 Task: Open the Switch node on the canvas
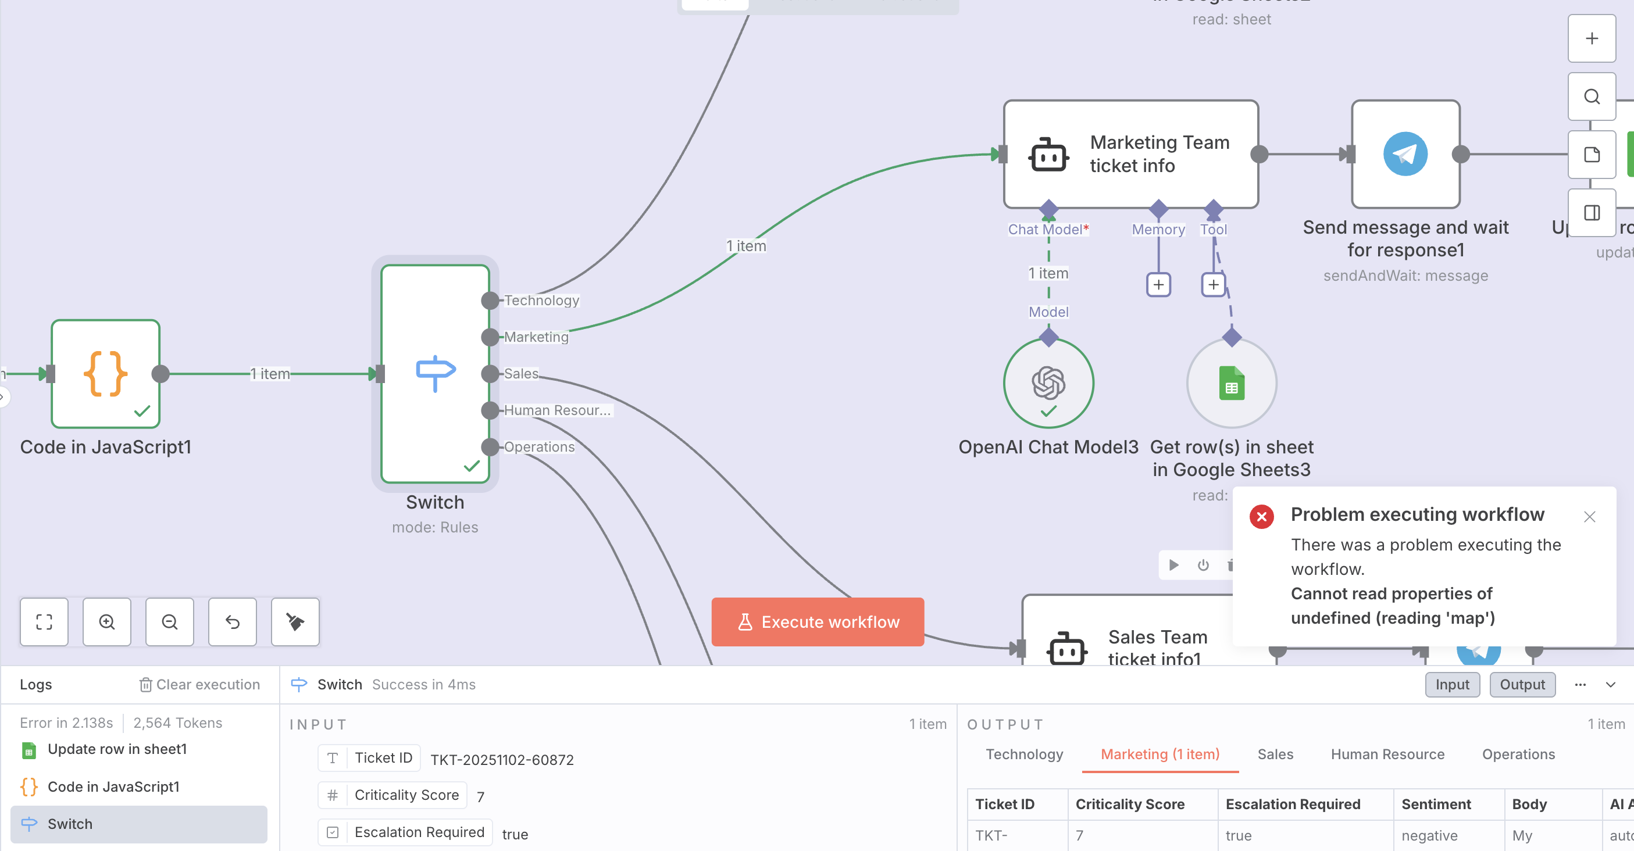coord(434,374)
